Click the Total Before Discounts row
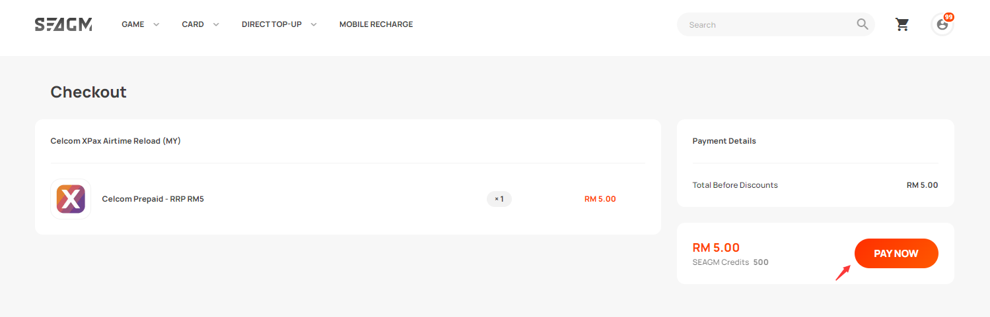Viewport: 990px width, 317px height. 815,185
